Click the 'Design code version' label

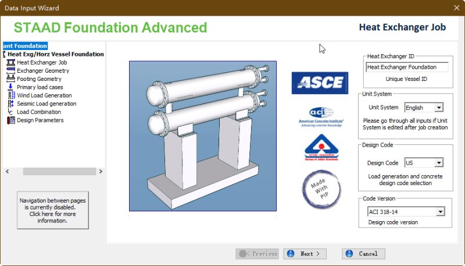(x=393, y=222)
